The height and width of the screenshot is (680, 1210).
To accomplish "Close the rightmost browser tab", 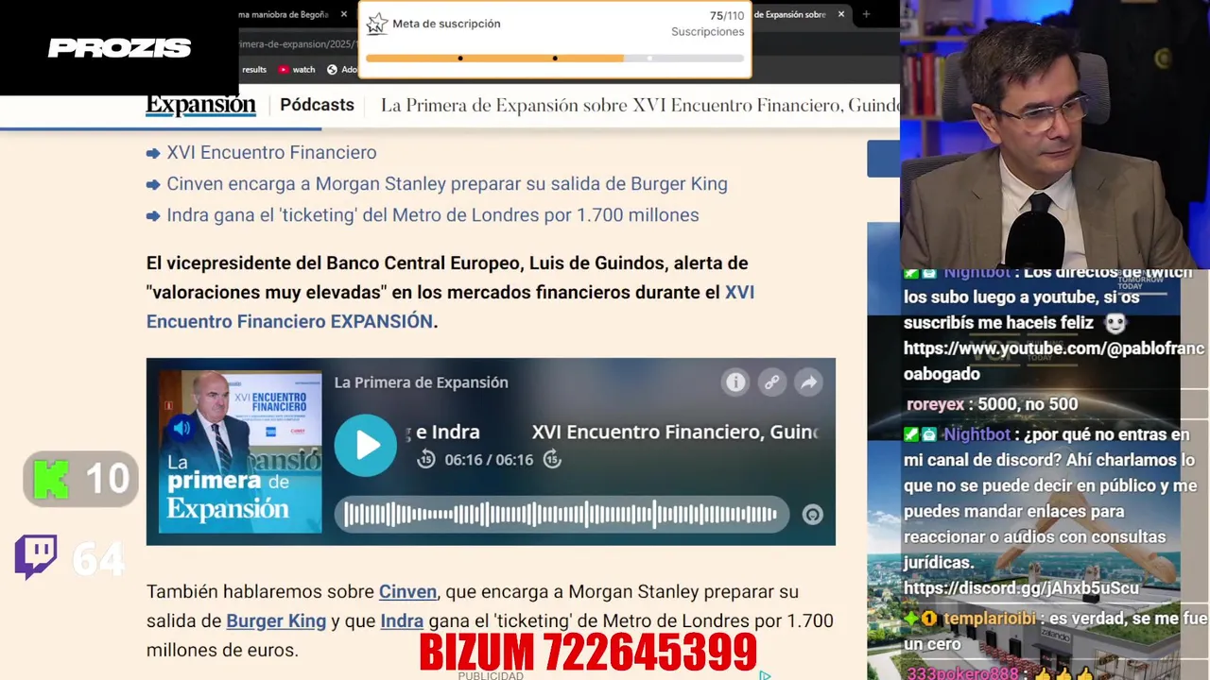I will (840, 14).
